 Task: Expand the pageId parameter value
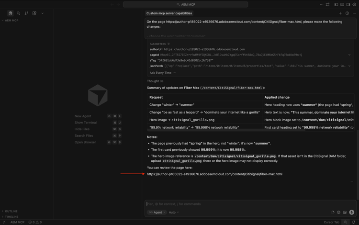[x=349, y=55]
